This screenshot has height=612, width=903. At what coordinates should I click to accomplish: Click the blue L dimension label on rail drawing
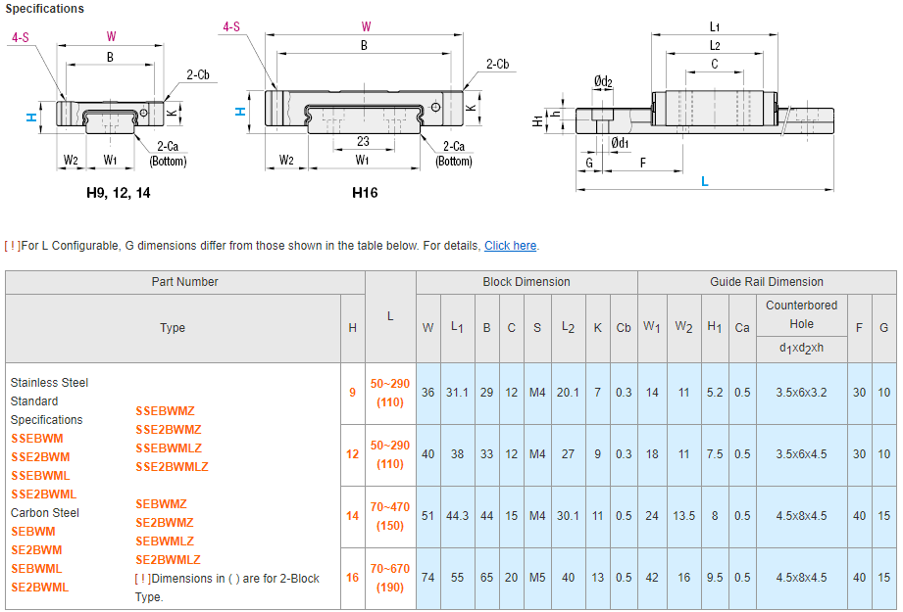(705, 182)
